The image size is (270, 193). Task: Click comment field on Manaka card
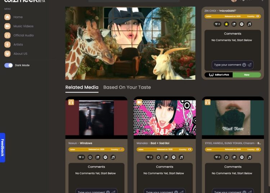click(x=165, y=191)
